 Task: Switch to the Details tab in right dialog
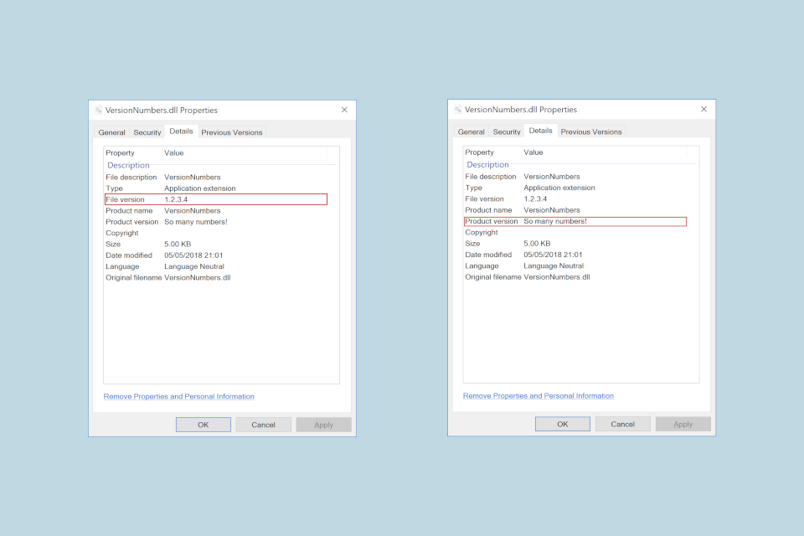540,131
